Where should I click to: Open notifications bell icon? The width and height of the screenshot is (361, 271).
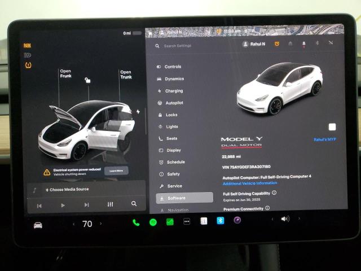(x=304, y=43)
